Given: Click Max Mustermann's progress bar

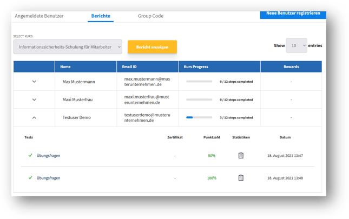Looking at the screenshot, I should (x=199, y=82).
